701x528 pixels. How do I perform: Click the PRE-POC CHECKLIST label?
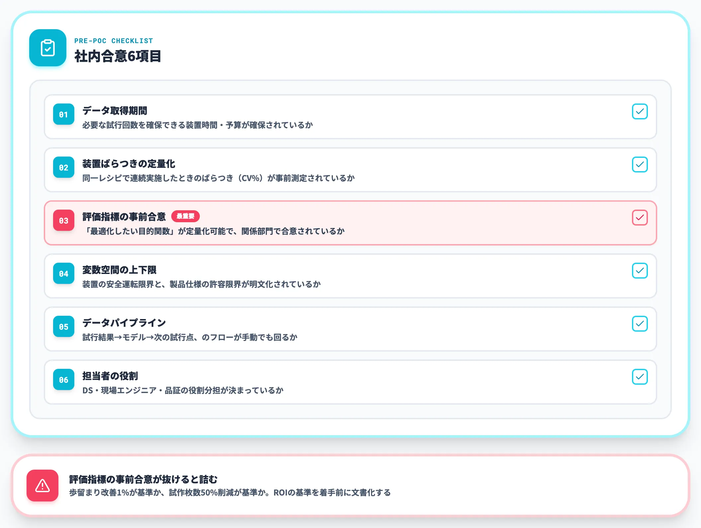pos(114,41)
